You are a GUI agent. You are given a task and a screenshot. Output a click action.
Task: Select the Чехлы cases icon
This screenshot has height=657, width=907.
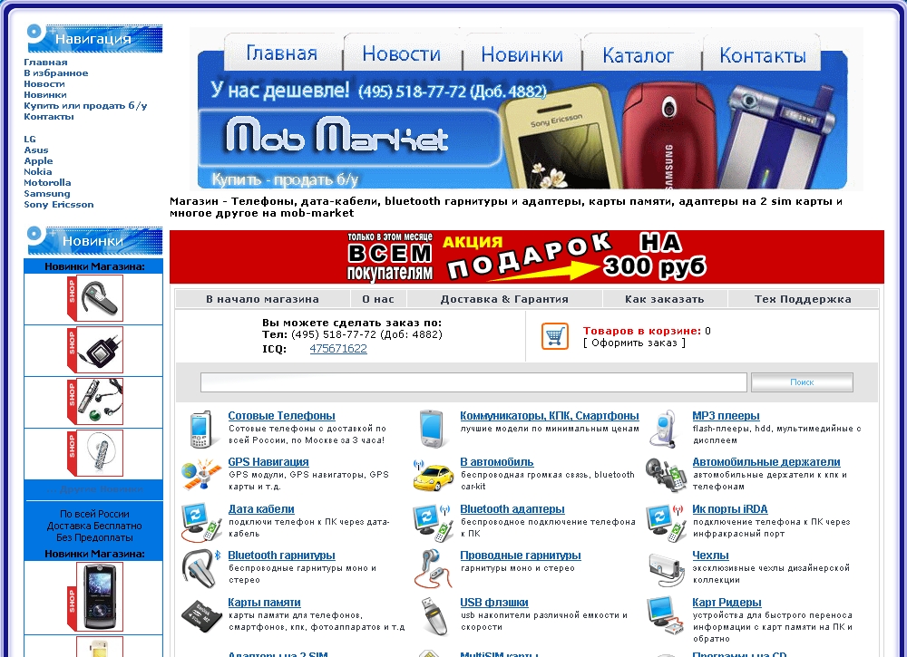[x=663, y=565]
